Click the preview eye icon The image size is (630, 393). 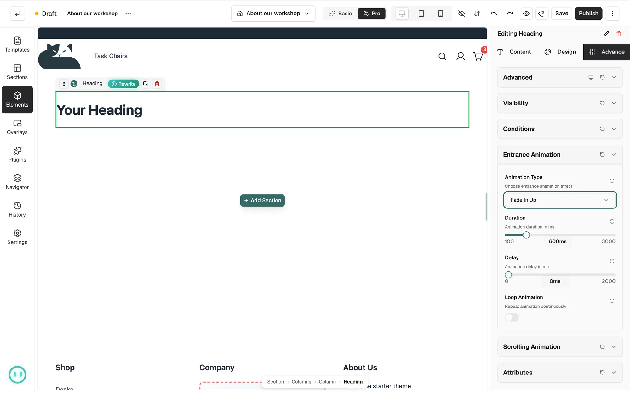(526, 14)
